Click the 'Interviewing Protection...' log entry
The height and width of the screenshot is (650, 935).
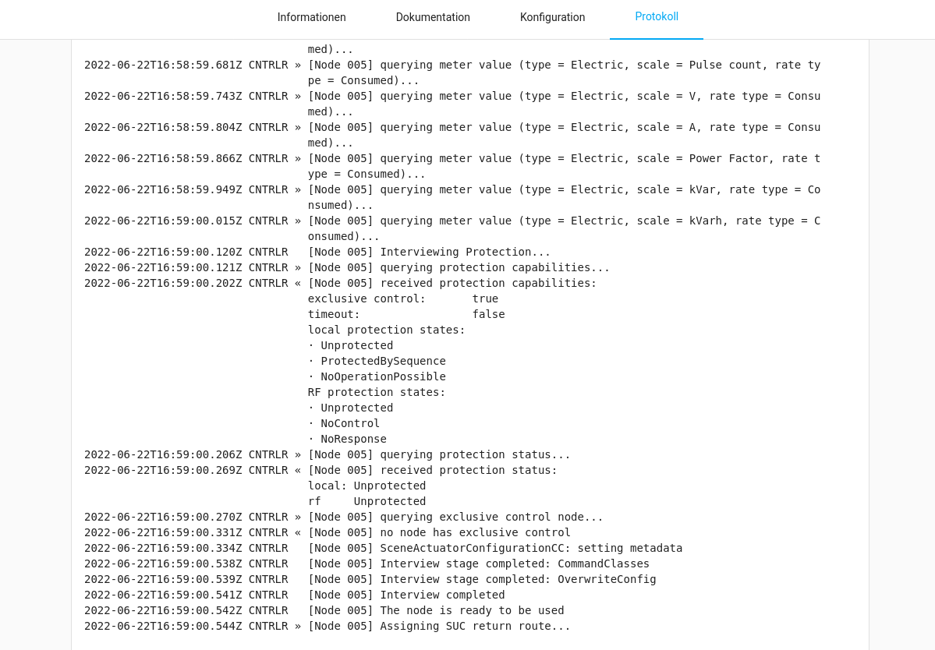(317, 252)
